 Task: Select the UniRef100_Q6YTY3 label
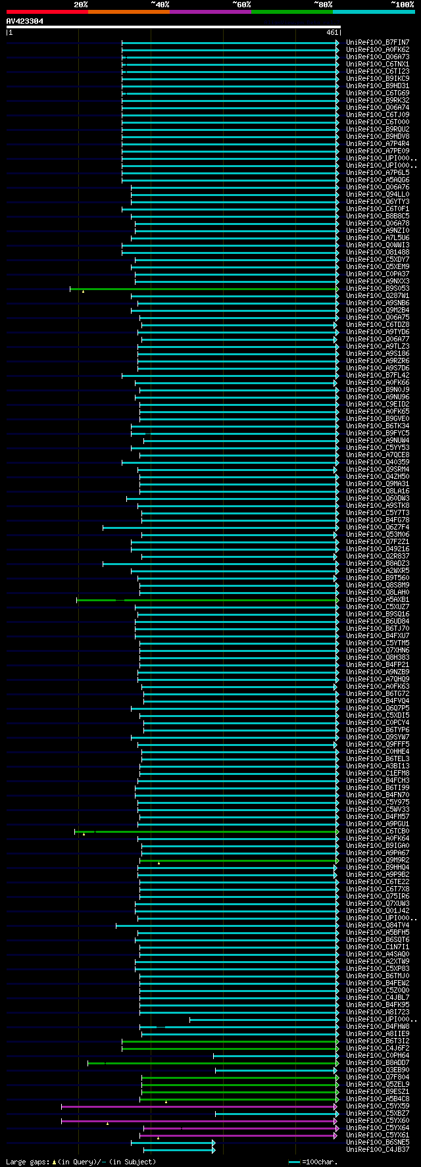tap(378, 202)
